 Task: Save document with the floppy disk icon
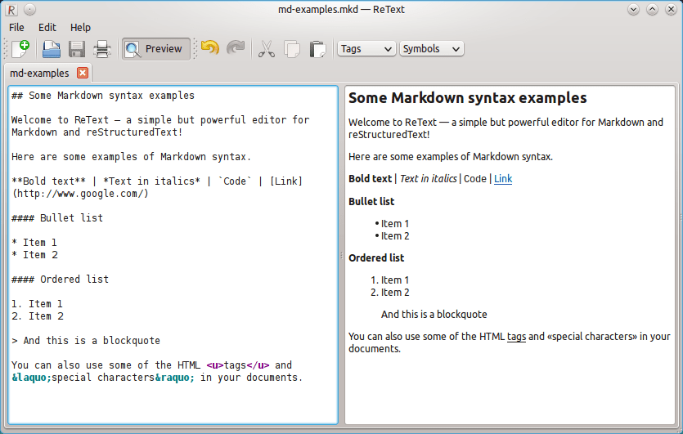coord(77,49)
